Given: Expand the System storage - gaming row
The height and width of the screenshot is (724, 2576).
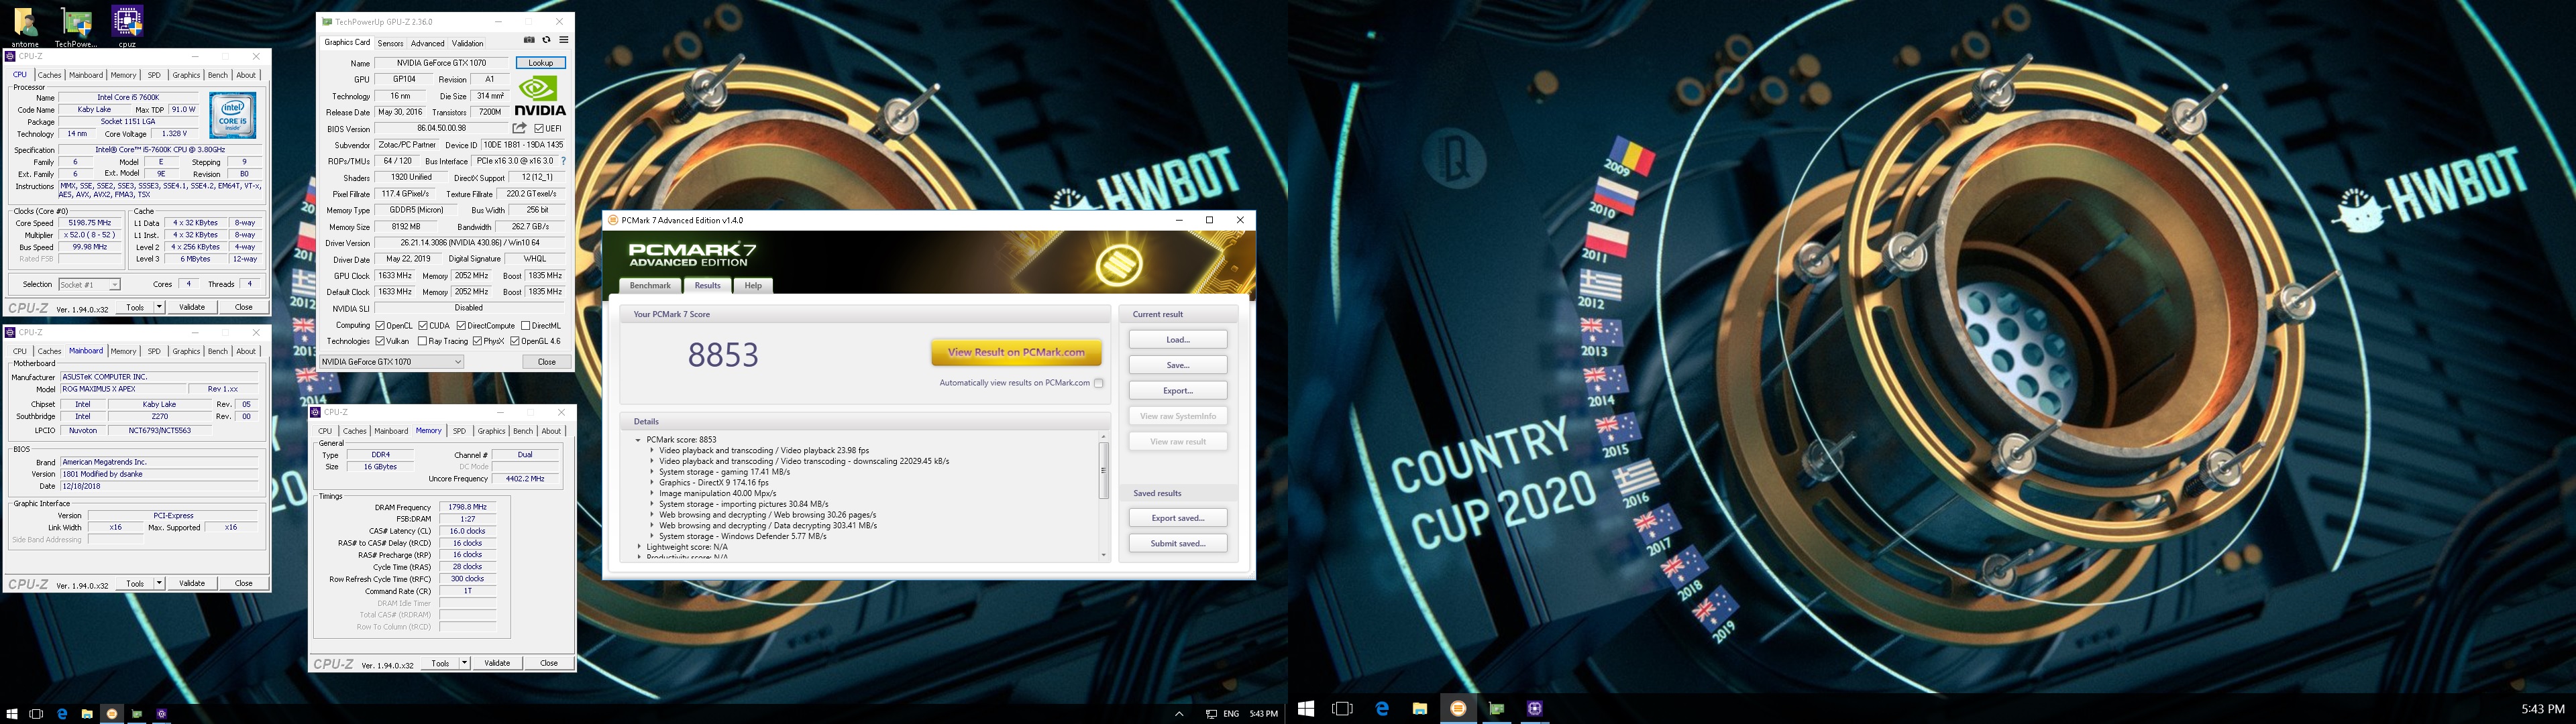Looking at the screenshot, I should (x=651, y=472).
